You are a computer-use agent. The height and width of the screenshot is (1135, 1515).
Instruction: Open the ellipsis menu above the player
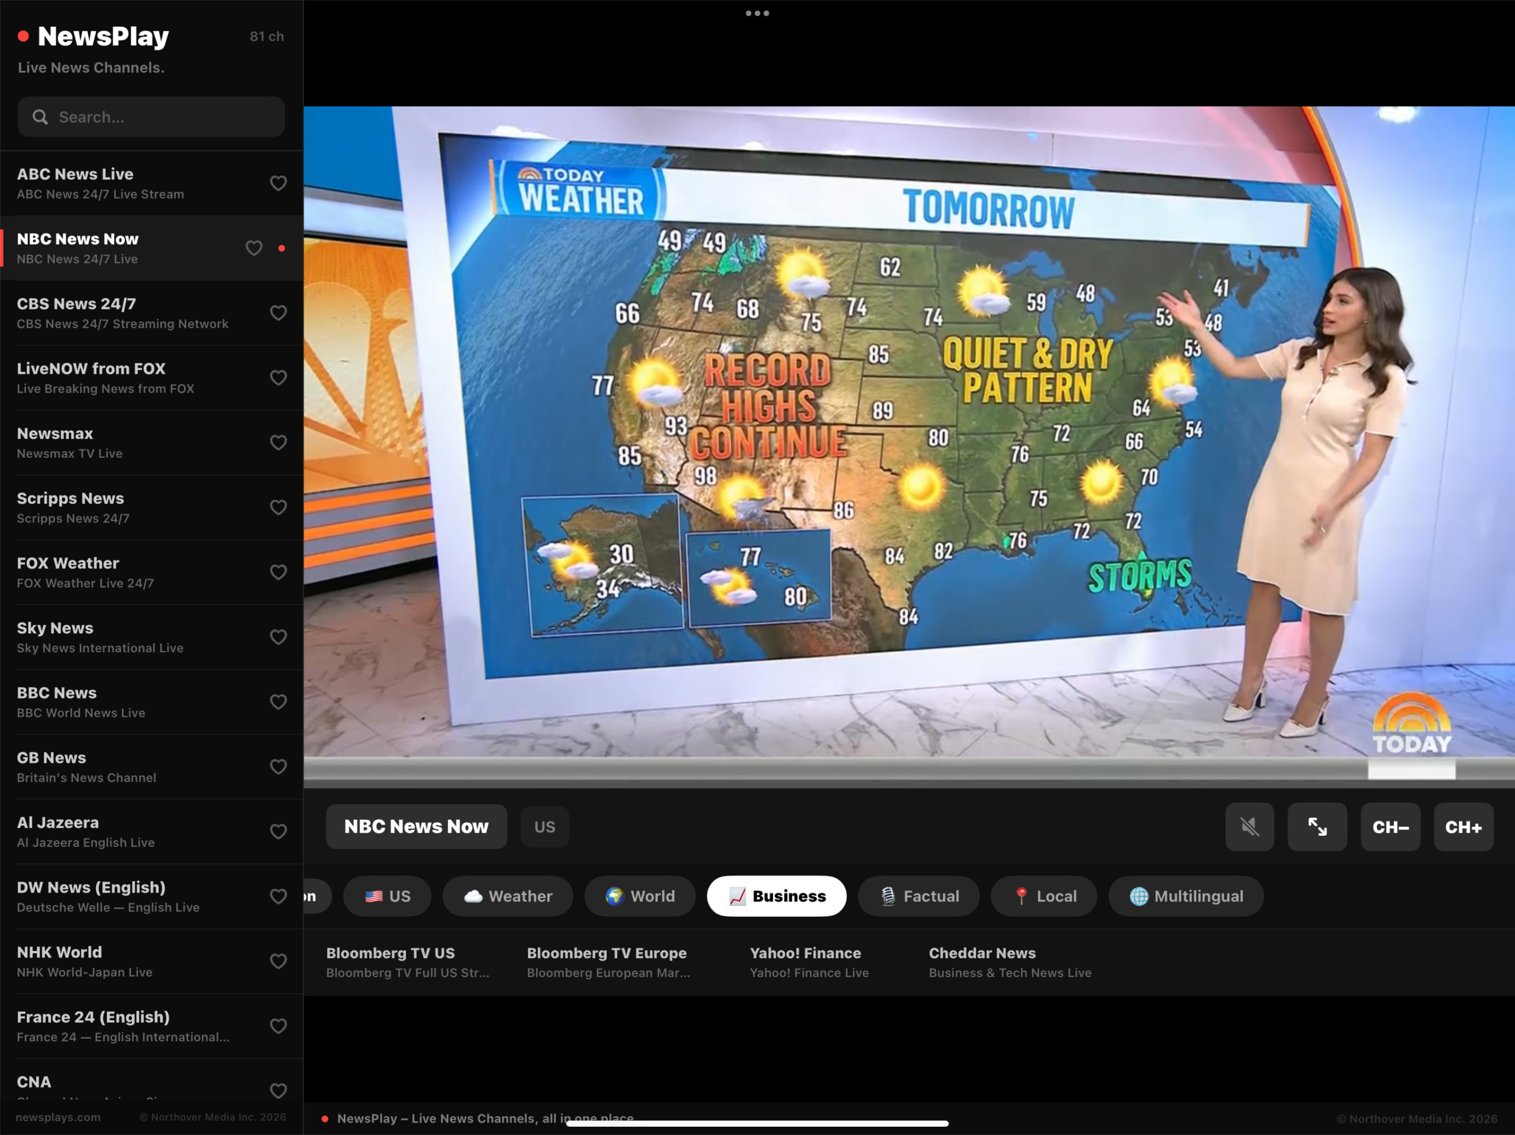click(756, 12)
